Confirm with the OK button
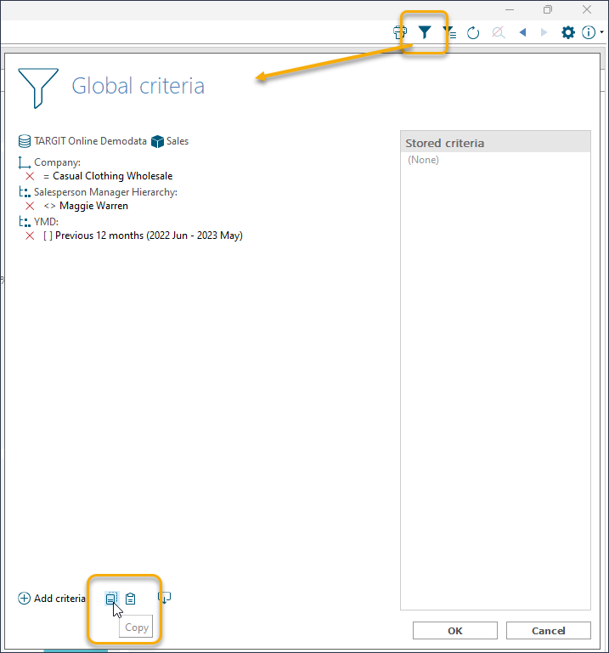Screen dimensions: 609x653 point(455,631)
